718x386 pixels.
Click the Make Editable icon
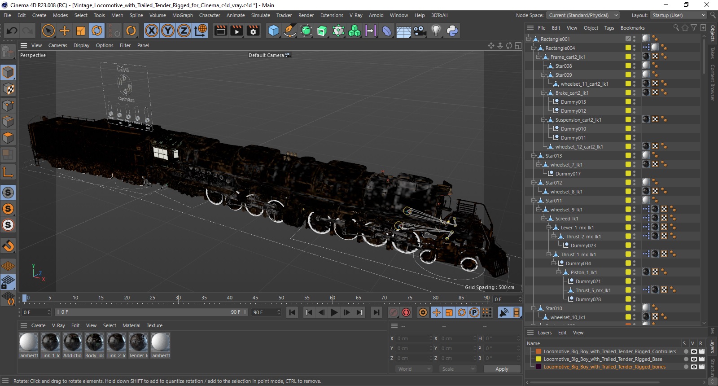[8, 52]
